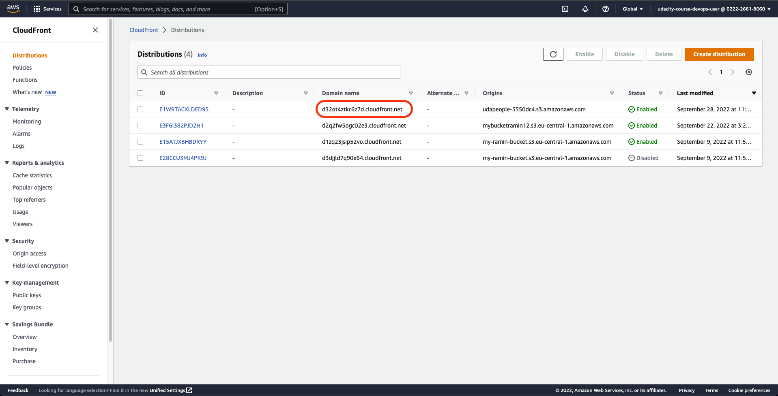Viewport: 778px width, 396px height.
Task: Toggle the select-all distributions checkbox
Action: click(x=140, y=93)
